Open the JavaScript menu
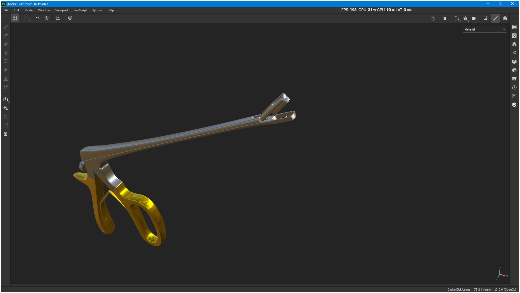Image resolution: width=520 pixels, height=293 pixels. point(80,10)
